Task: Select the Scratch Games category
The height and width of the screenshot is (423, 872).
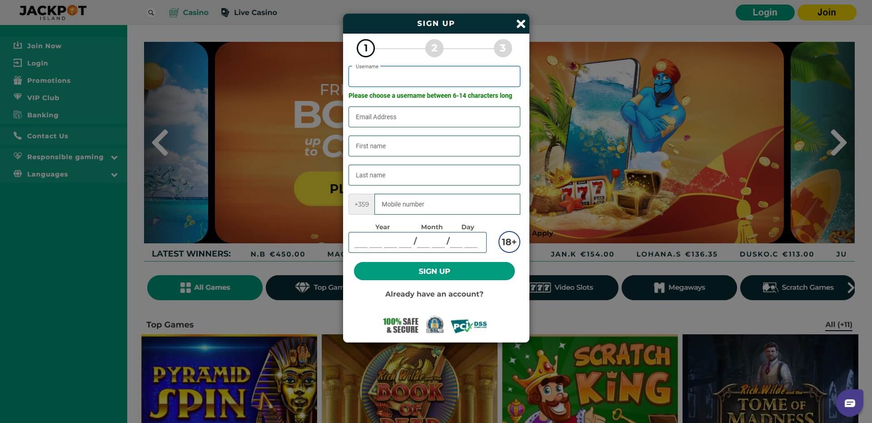Action: click(797, 287)
